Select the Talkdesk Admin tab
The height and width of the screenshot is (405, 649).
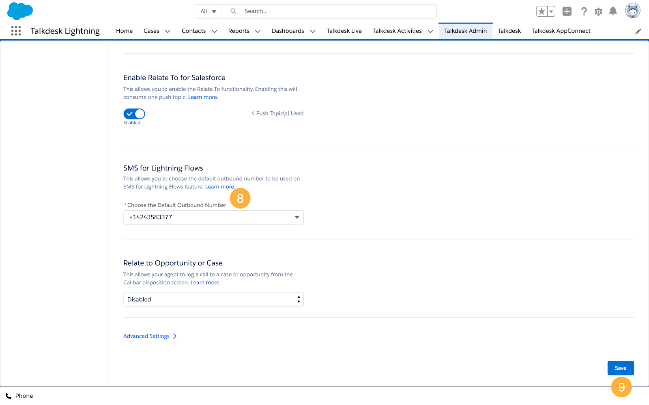click(465, 31)
